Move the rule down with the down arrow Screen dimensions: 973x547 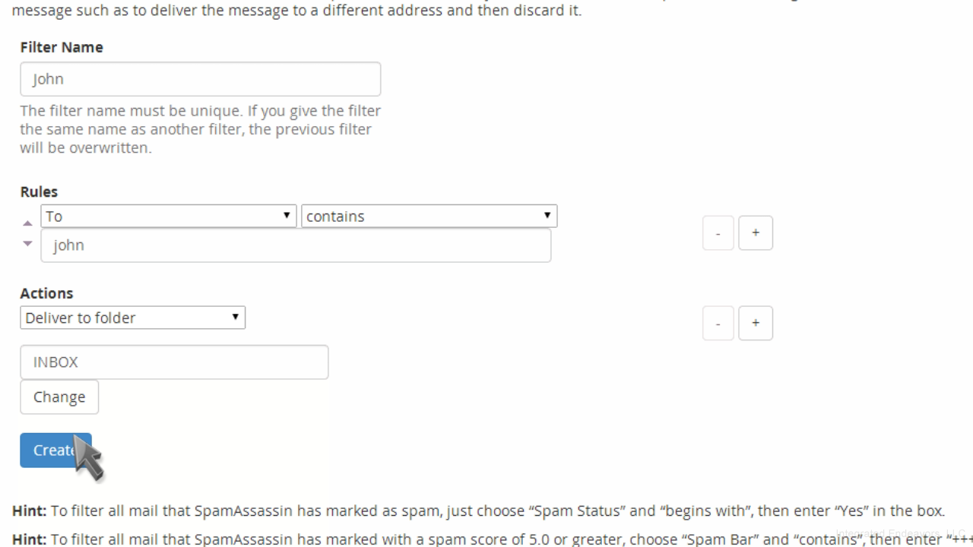pyautogui.click(x=27, y=244)
